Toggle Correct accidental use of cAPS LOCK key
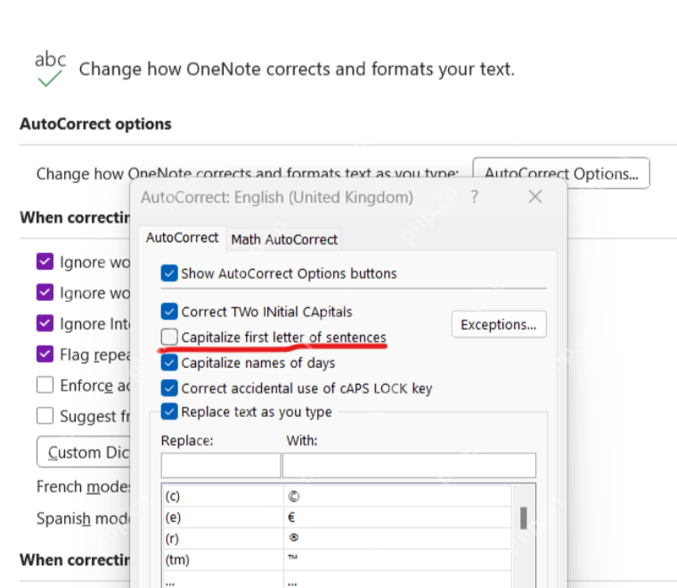 169,388
